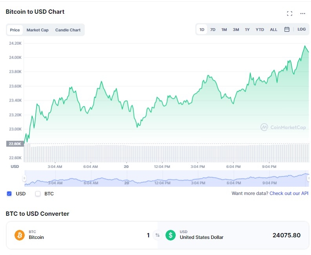The height and width of the screenshot is (255, 311).
Task: Open the Check out our API link
Action: 289,193
